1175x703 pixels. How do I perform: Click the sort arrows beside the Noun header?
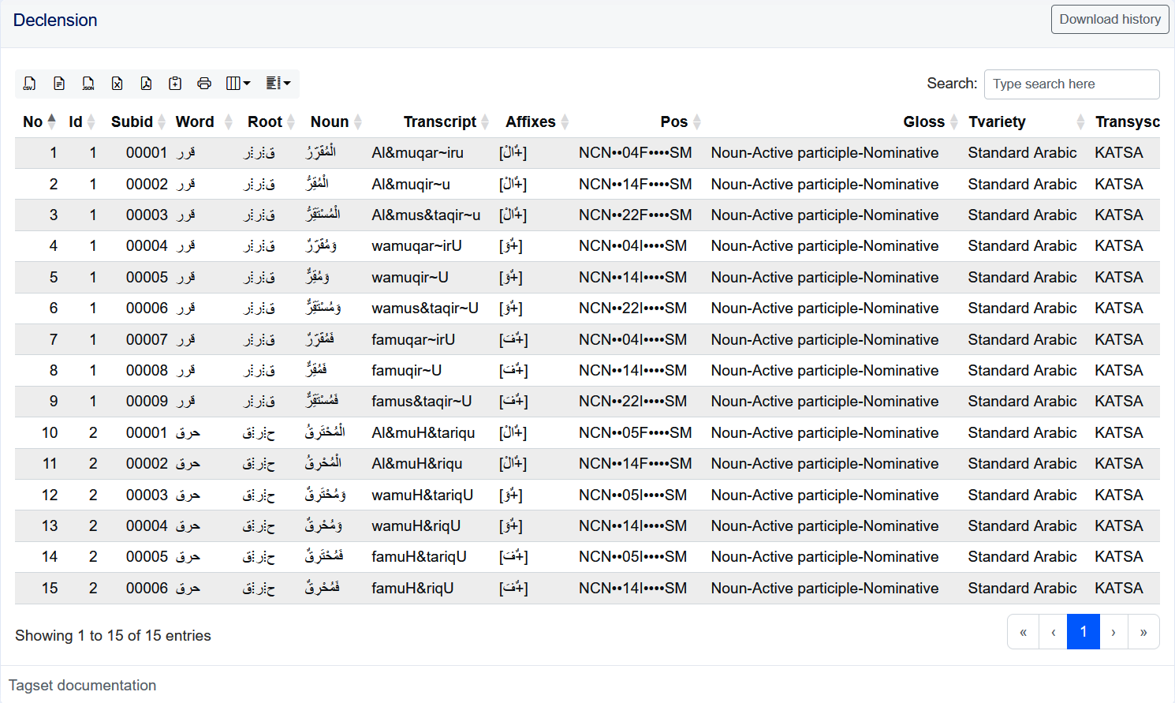click(x=358, y=122)
